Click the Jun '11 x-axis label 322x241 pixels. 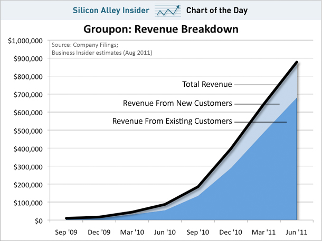coord(297,232)
